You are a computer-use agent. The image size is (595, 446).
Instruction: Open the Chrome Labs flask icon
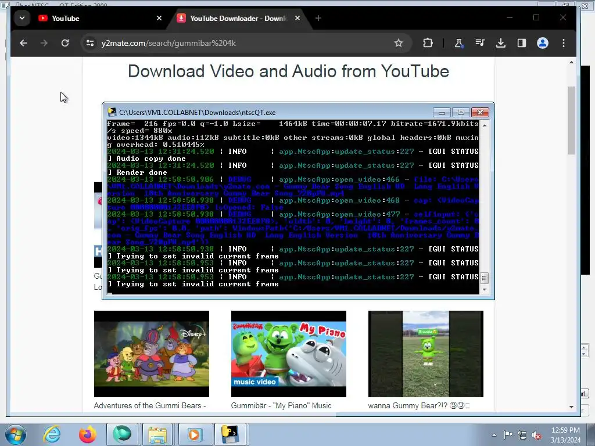click(x=459, y=43)
